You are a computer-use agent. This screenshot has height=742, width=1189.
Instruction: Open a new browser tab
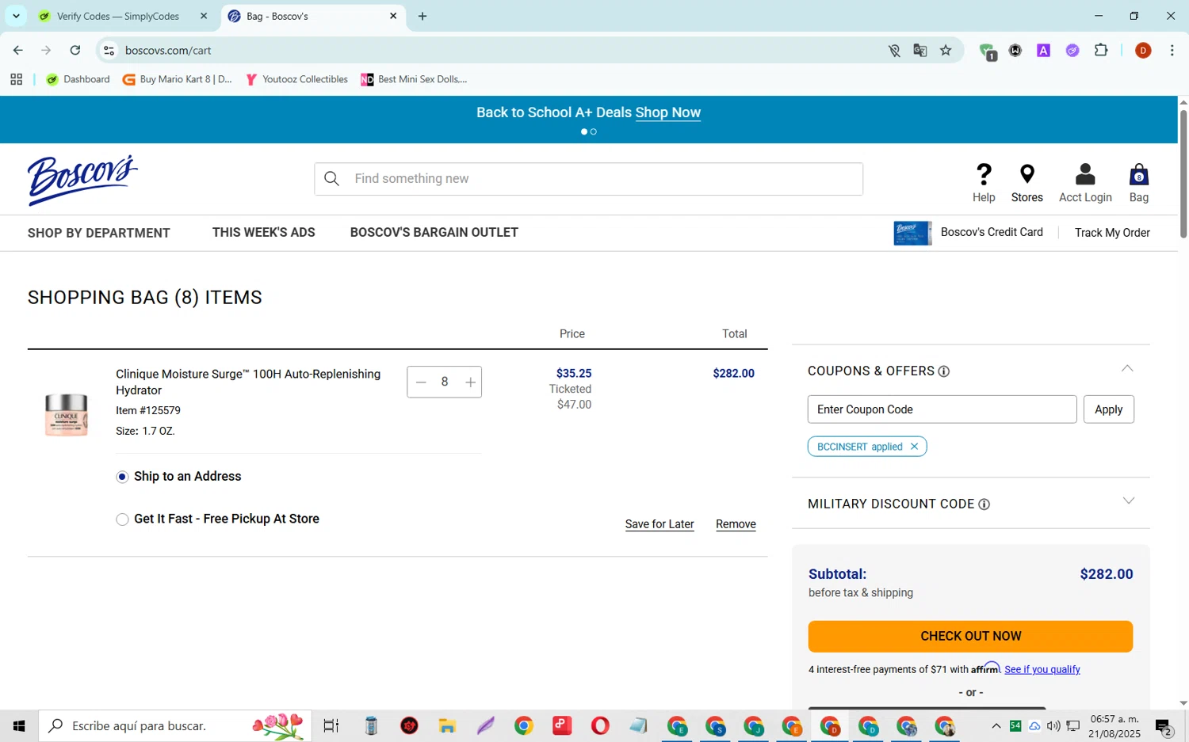point(422,16)
